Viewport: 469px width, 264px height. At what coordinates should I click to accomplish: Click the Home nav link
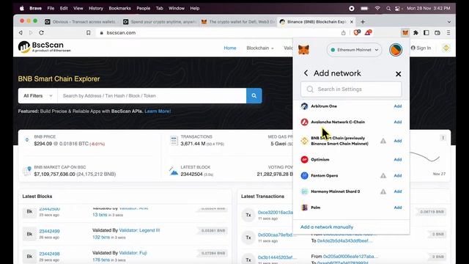coord(229,48)
